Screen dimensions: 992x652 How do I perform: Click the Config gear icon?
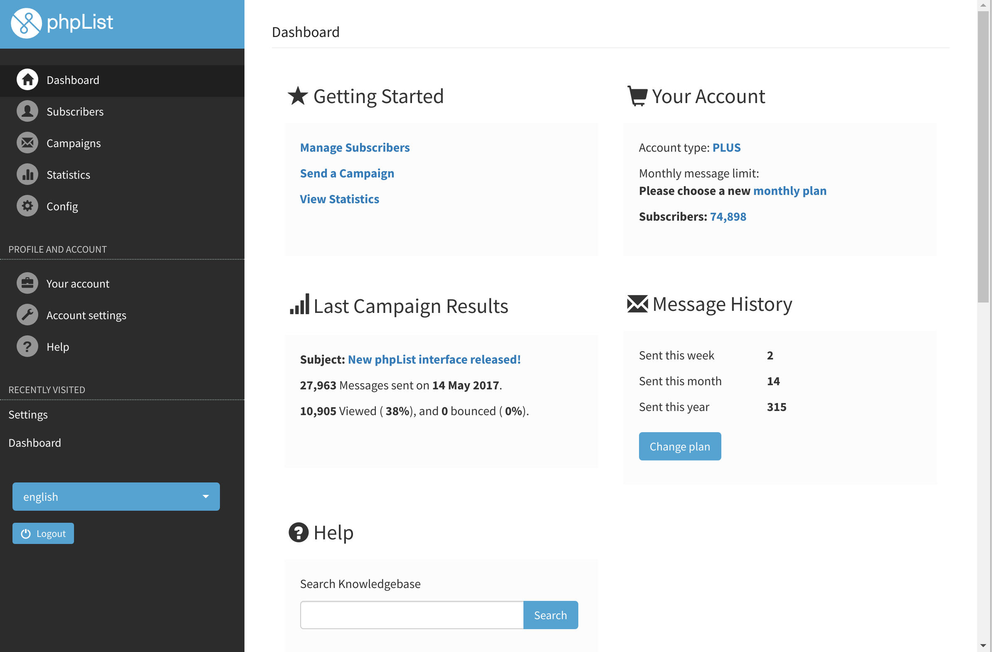tap(27, 206)
